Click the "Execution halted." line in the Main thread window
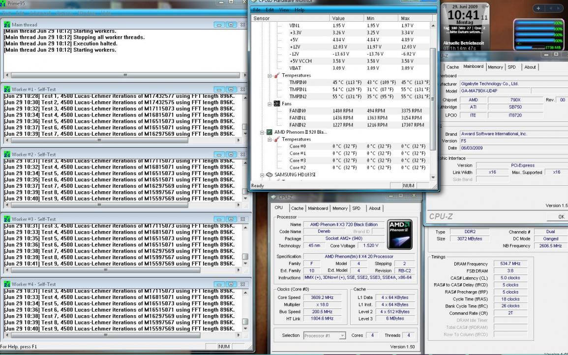This screenshot has height=355, width=568. (61, 43)
